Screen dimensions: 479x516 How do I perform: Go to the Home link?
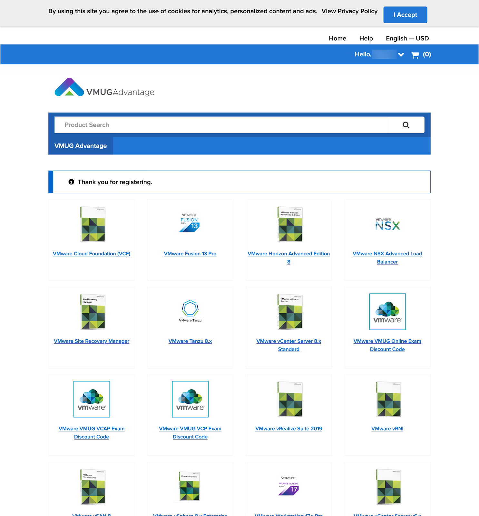(x=337, y=38)
